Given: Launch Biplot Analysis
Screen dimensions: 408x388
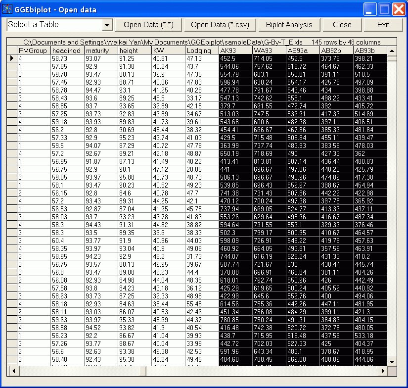Looking at the screenshot, I should (289, 25).
